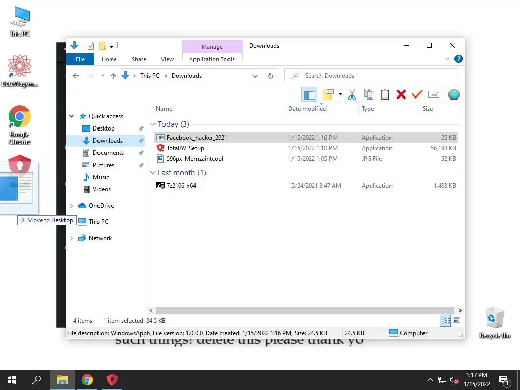Open the folder options dropdown arrow
The width and height of the screenshot is (520, 390).
(340, 95)
